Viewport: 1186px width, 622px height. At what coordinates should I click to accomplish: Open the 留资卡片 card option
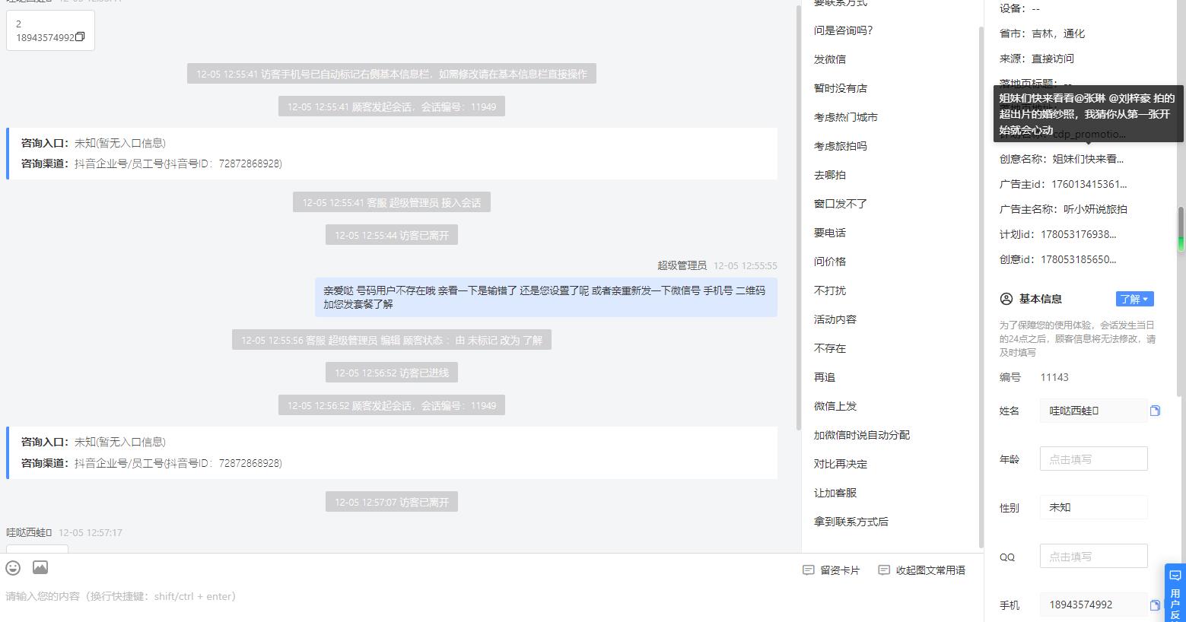coord(831,570)
